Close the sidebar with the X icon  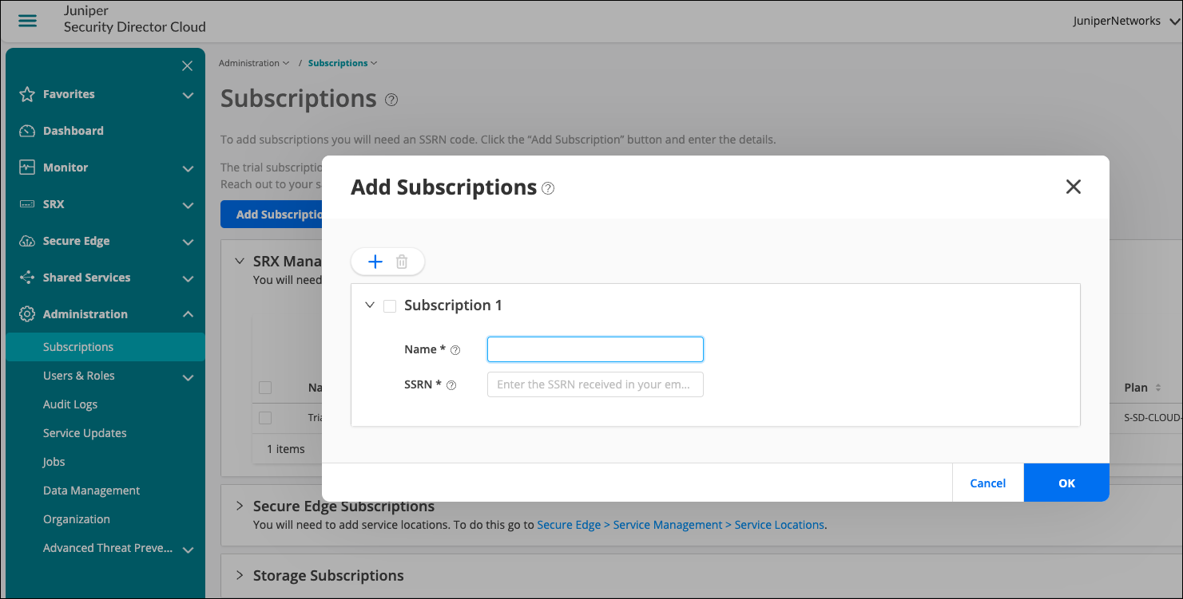point(187,65)
